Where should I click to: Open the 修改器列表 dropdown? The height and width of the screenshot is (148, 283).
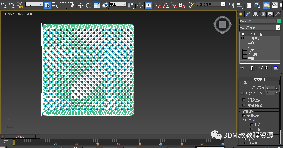pos(260,28)
